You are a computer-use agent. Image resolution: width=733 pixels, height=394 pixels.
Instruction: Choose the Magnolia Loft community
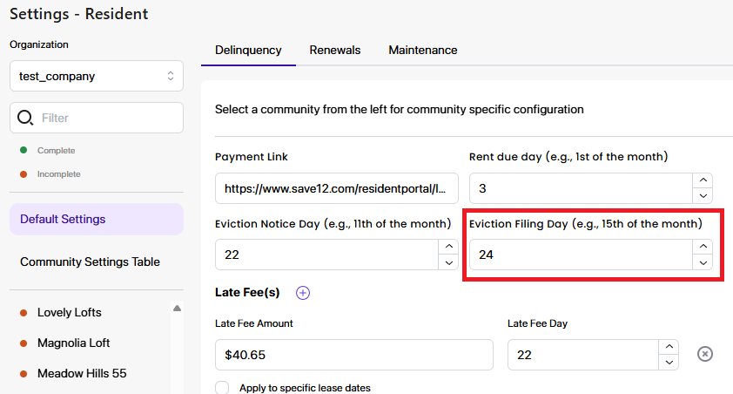tap(73, 343)
